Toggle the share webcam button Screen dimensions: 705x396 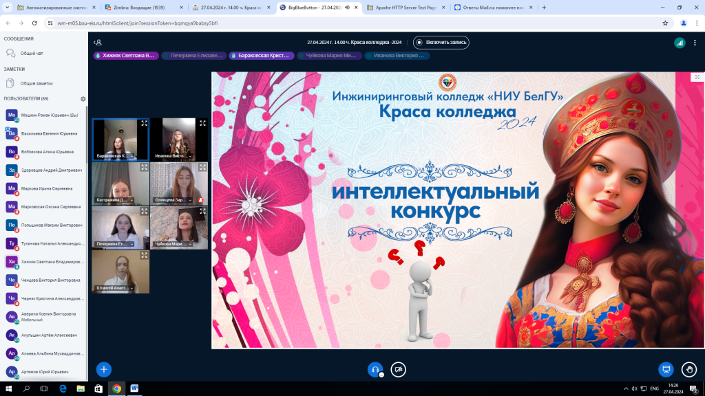[x=399, y=369]
